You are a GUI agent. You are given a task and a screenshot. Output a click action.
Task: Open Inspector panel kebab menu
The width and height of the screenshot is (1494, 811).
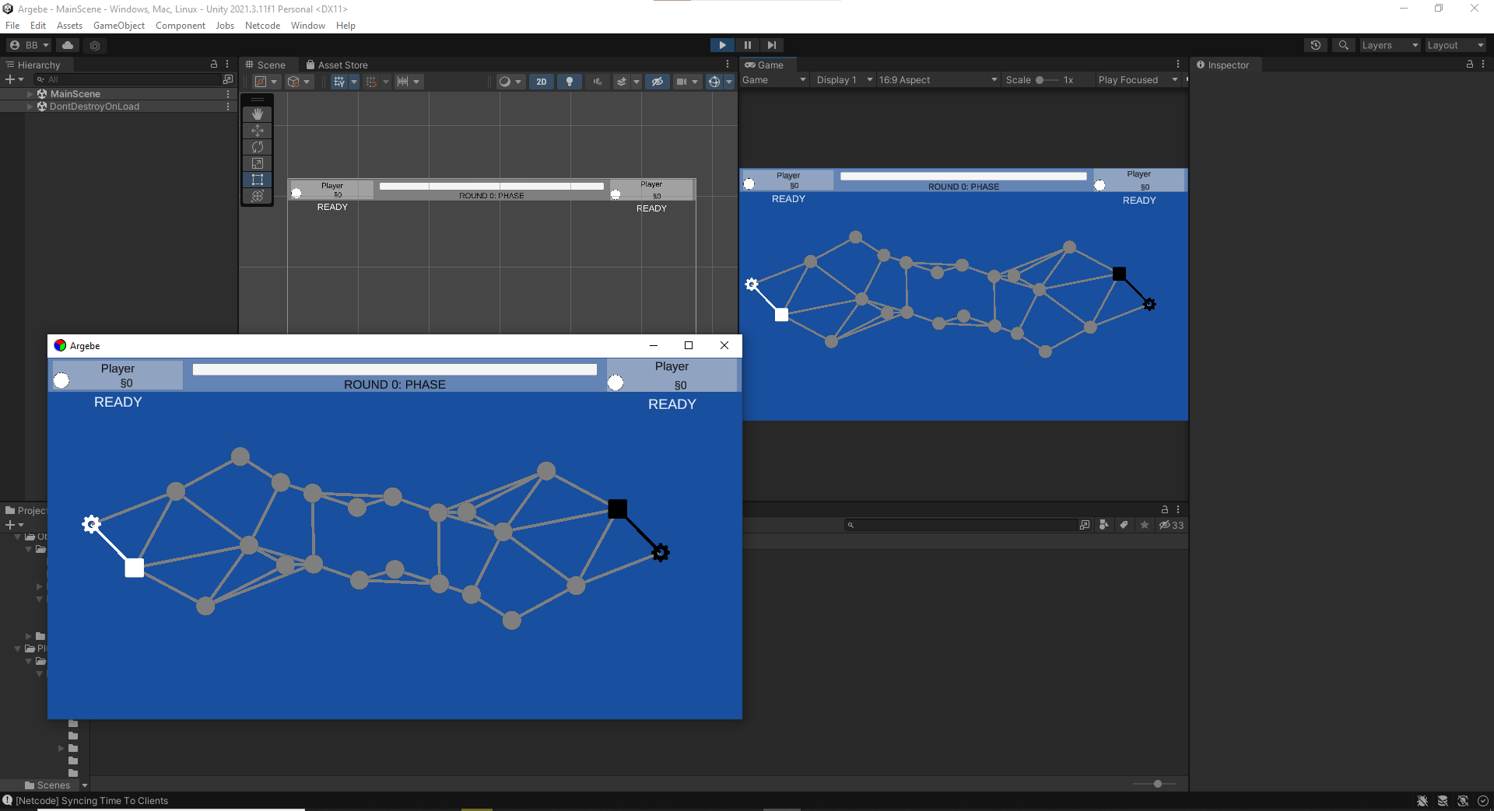[x=1483, y=64]
